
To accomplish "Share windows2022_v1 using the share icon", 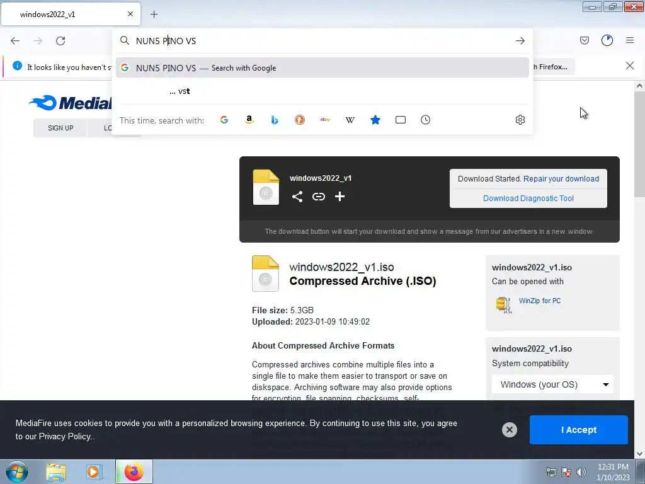I will (x=297, y=197).
